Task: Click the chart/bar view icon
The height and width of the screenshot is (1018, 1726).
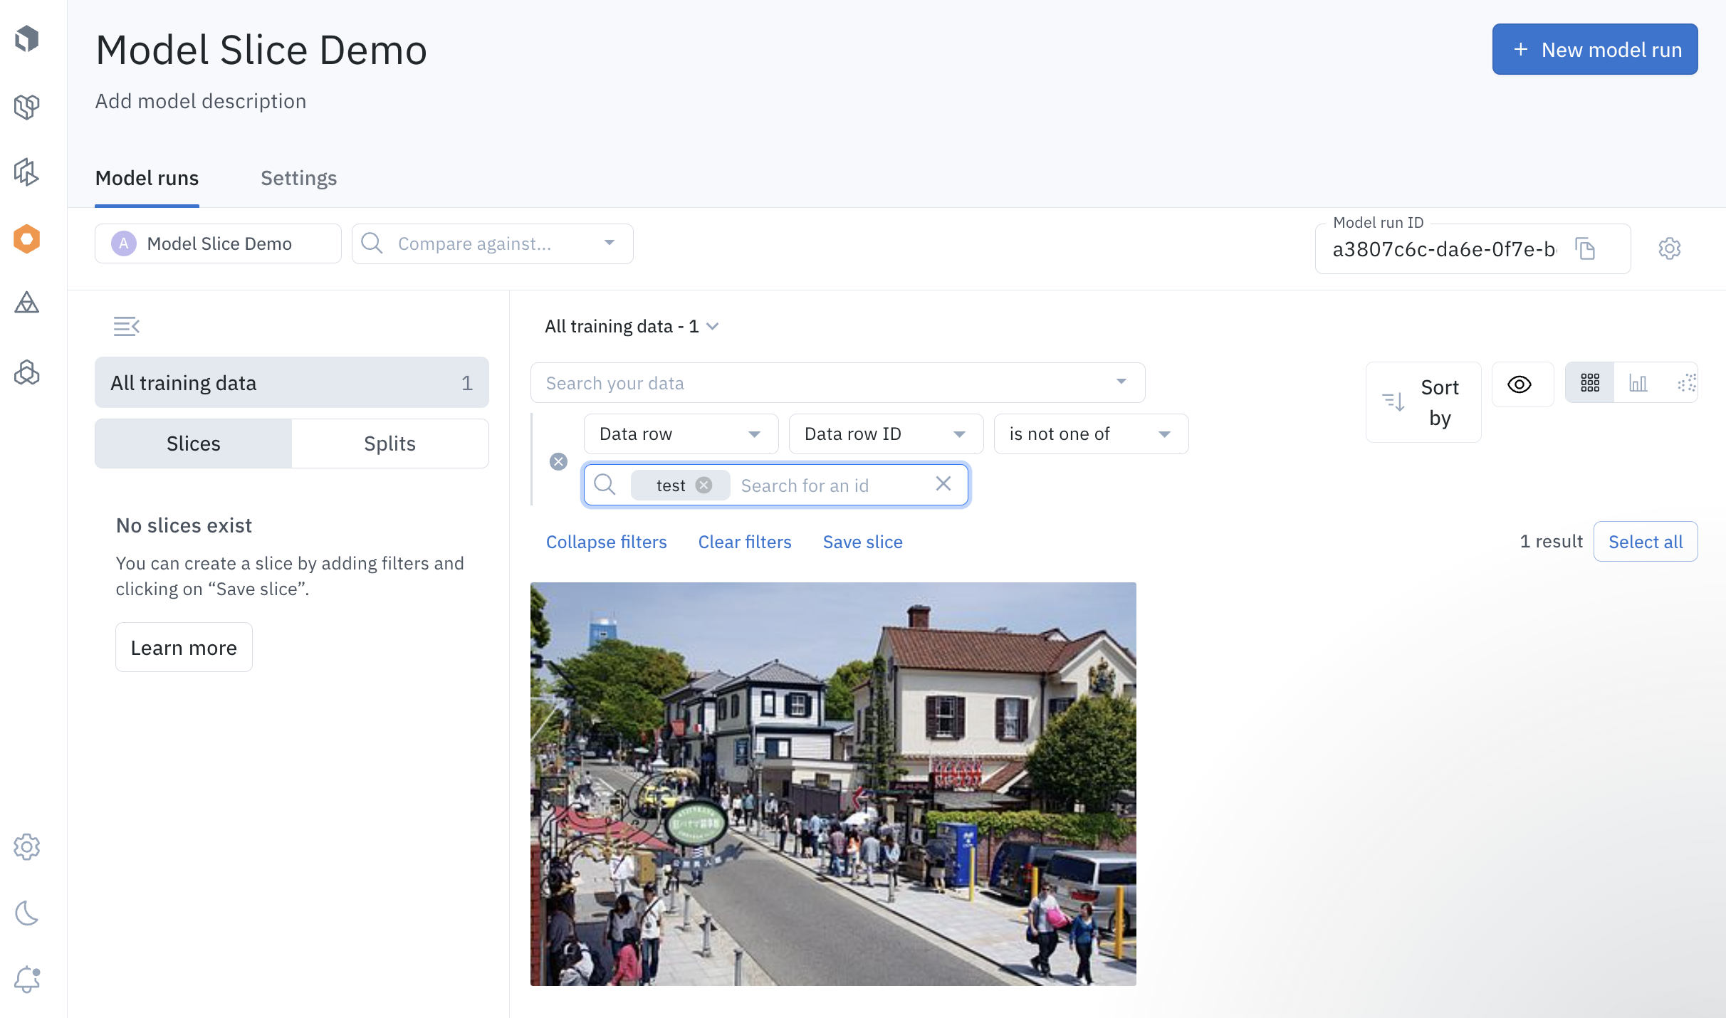Action: coord(1638,383)
